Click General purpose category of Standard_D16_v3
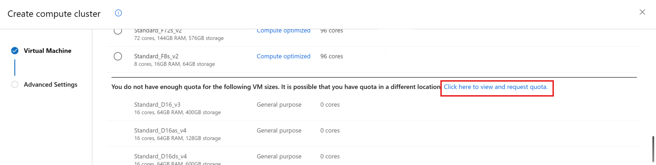 (279, 104)
